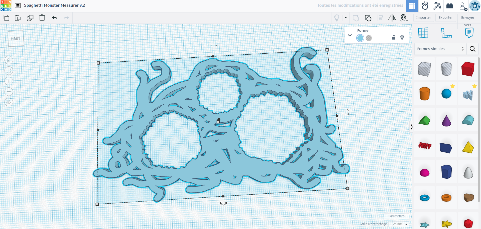Click the shapes search magnifier
This screenshot has width=481, height=229.
472,49
